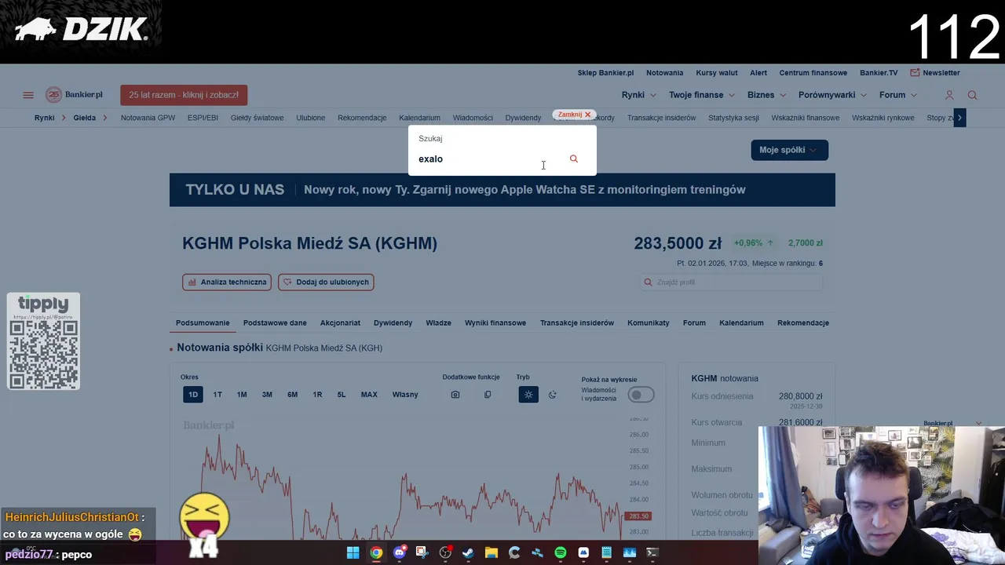
Task: Click the Apple Watch SE promo banner
Action: coord(502,190)
